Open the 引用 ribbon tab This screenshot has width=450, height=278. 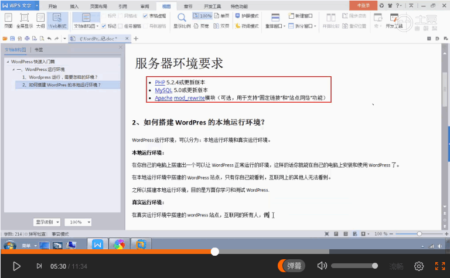click(x=123, y=6)
